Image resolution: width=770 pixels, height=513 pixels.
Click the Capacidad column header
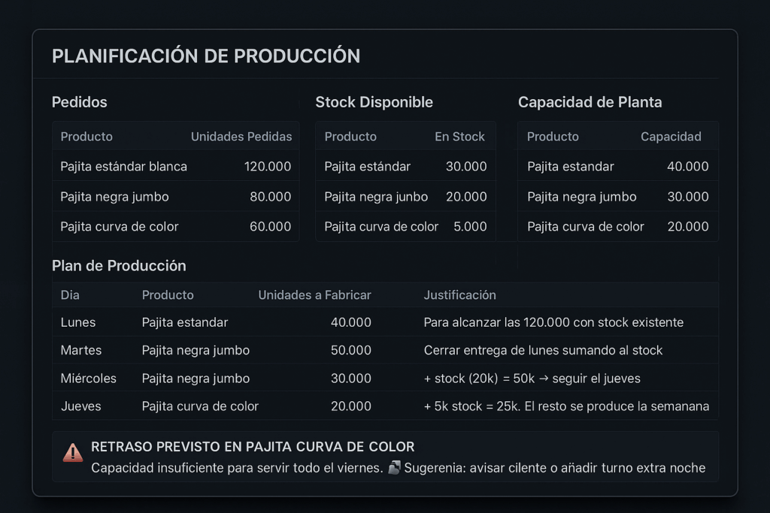[671, 137]
